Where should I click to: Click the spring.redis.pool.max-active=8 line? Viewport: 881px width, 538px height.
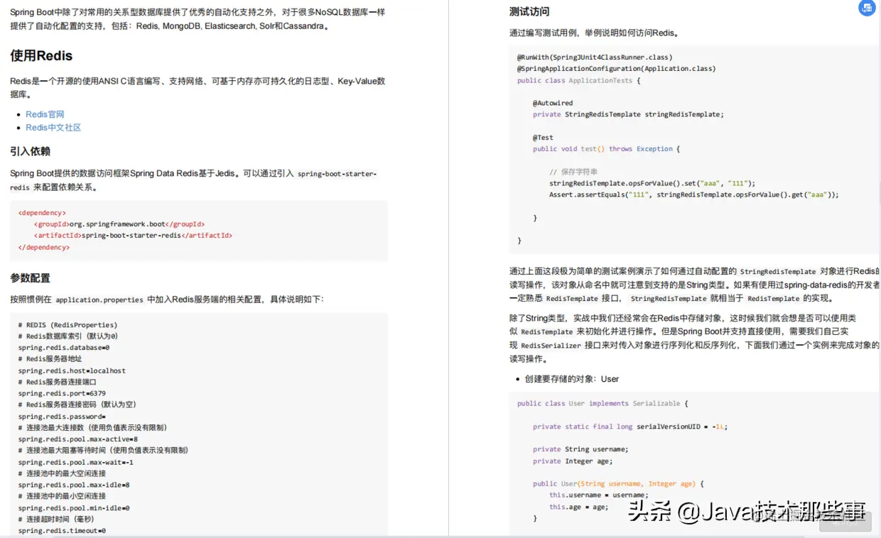tap(78, 439)
